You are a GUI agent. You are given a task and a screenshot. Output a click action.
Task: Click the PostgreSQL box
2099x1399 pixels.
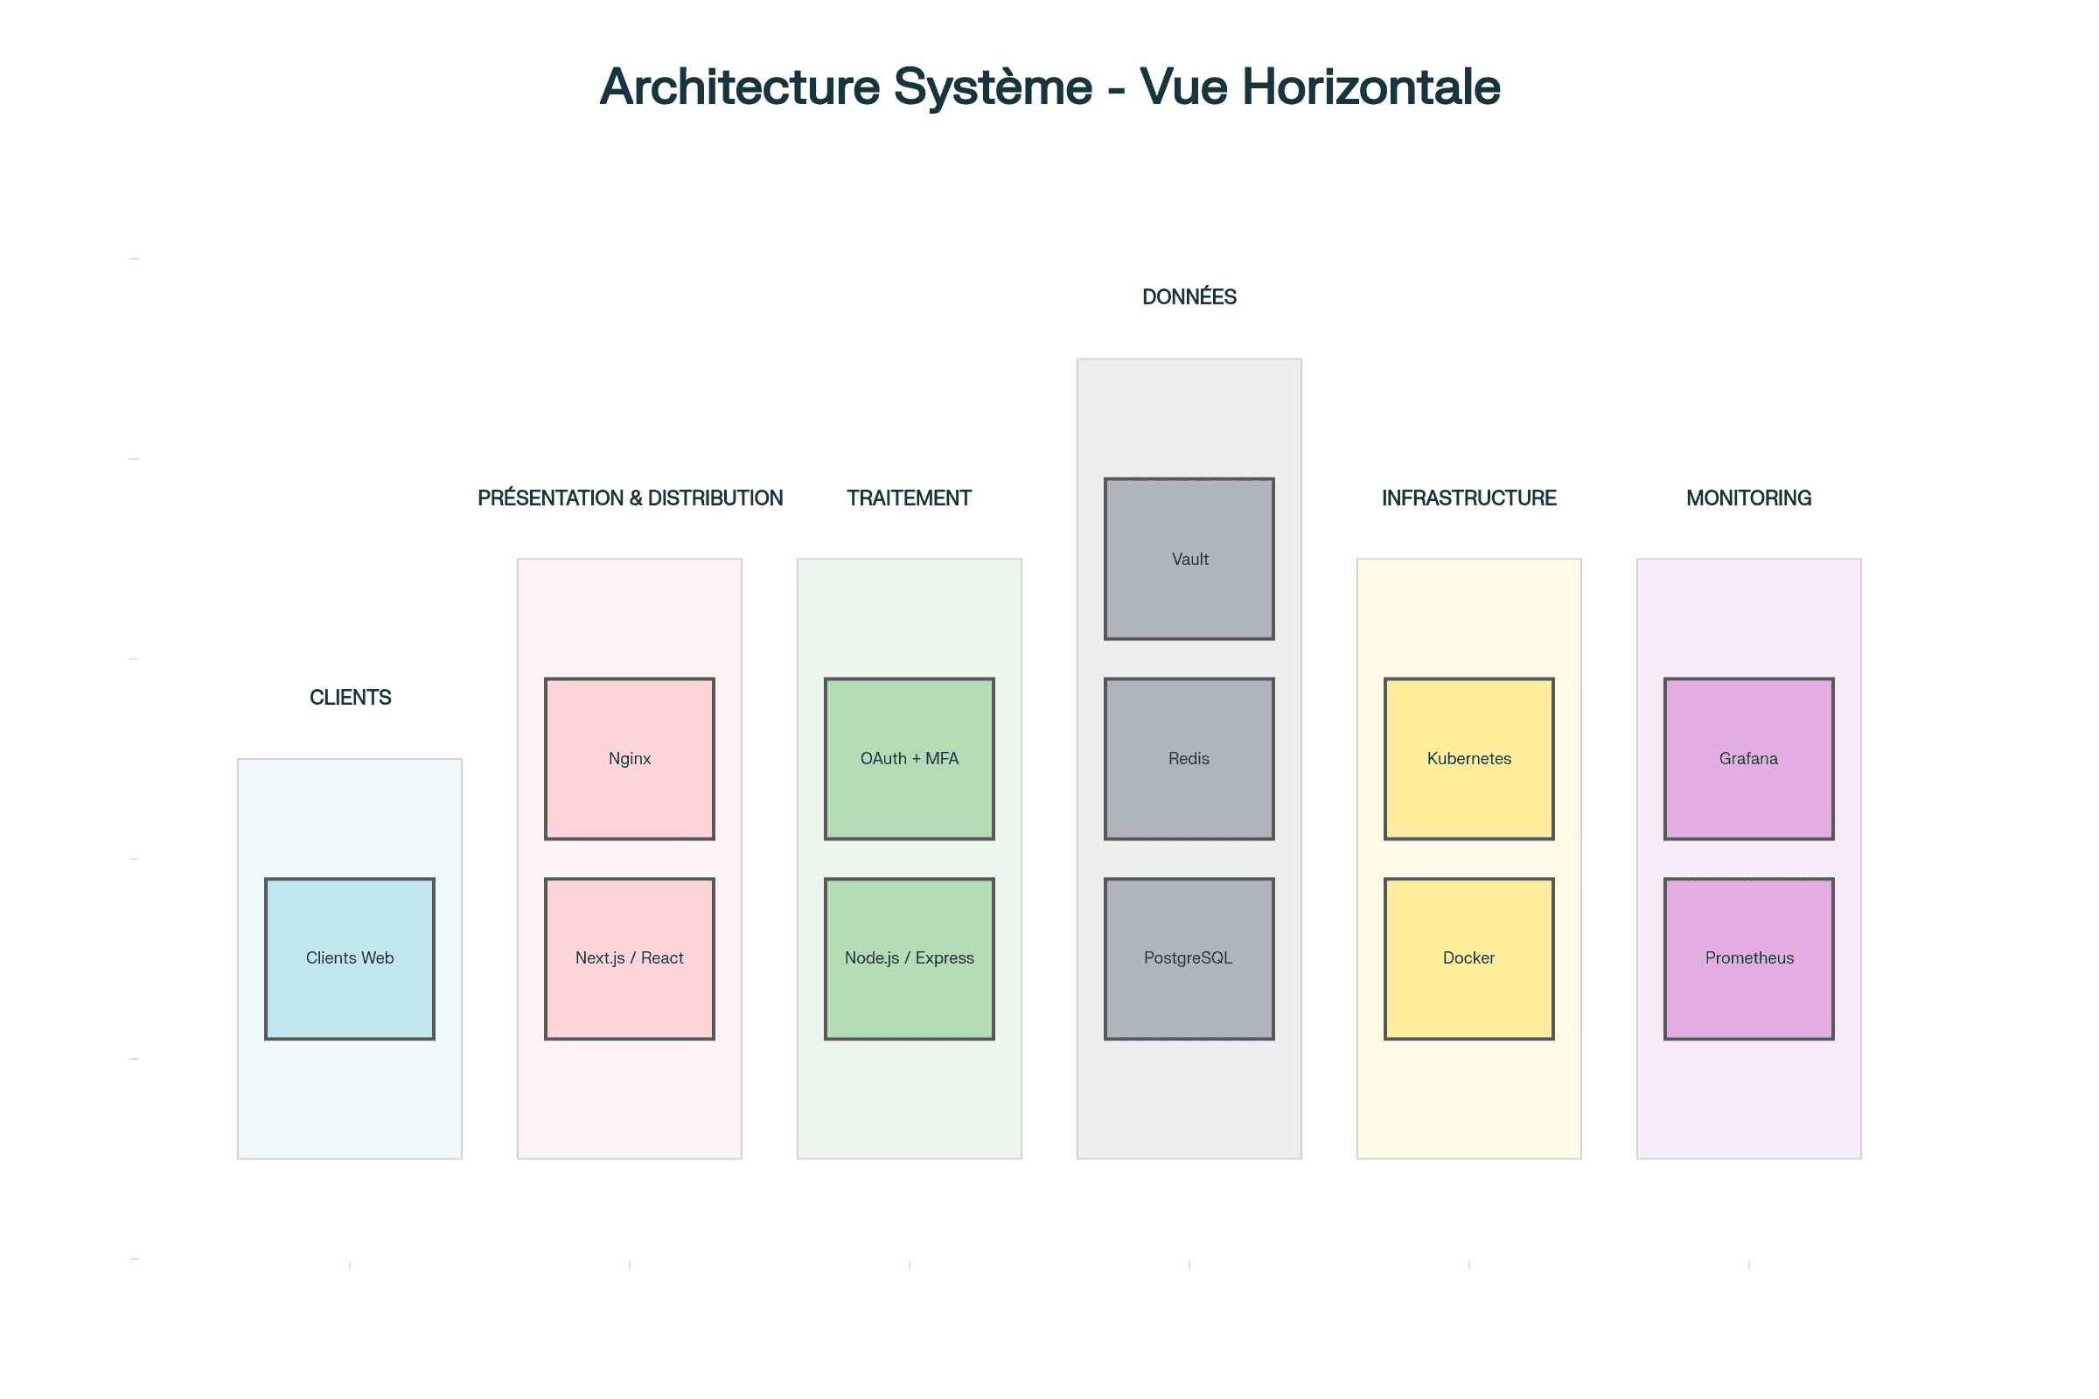point(1189,958)
